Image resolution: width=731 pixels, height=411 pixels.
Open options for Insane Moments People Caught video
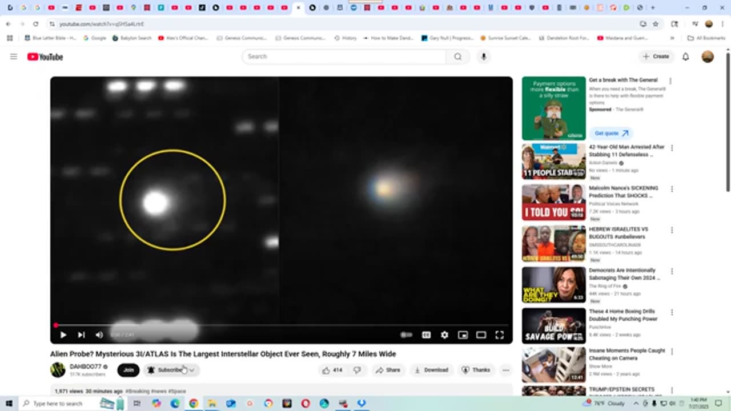[672, 352]
